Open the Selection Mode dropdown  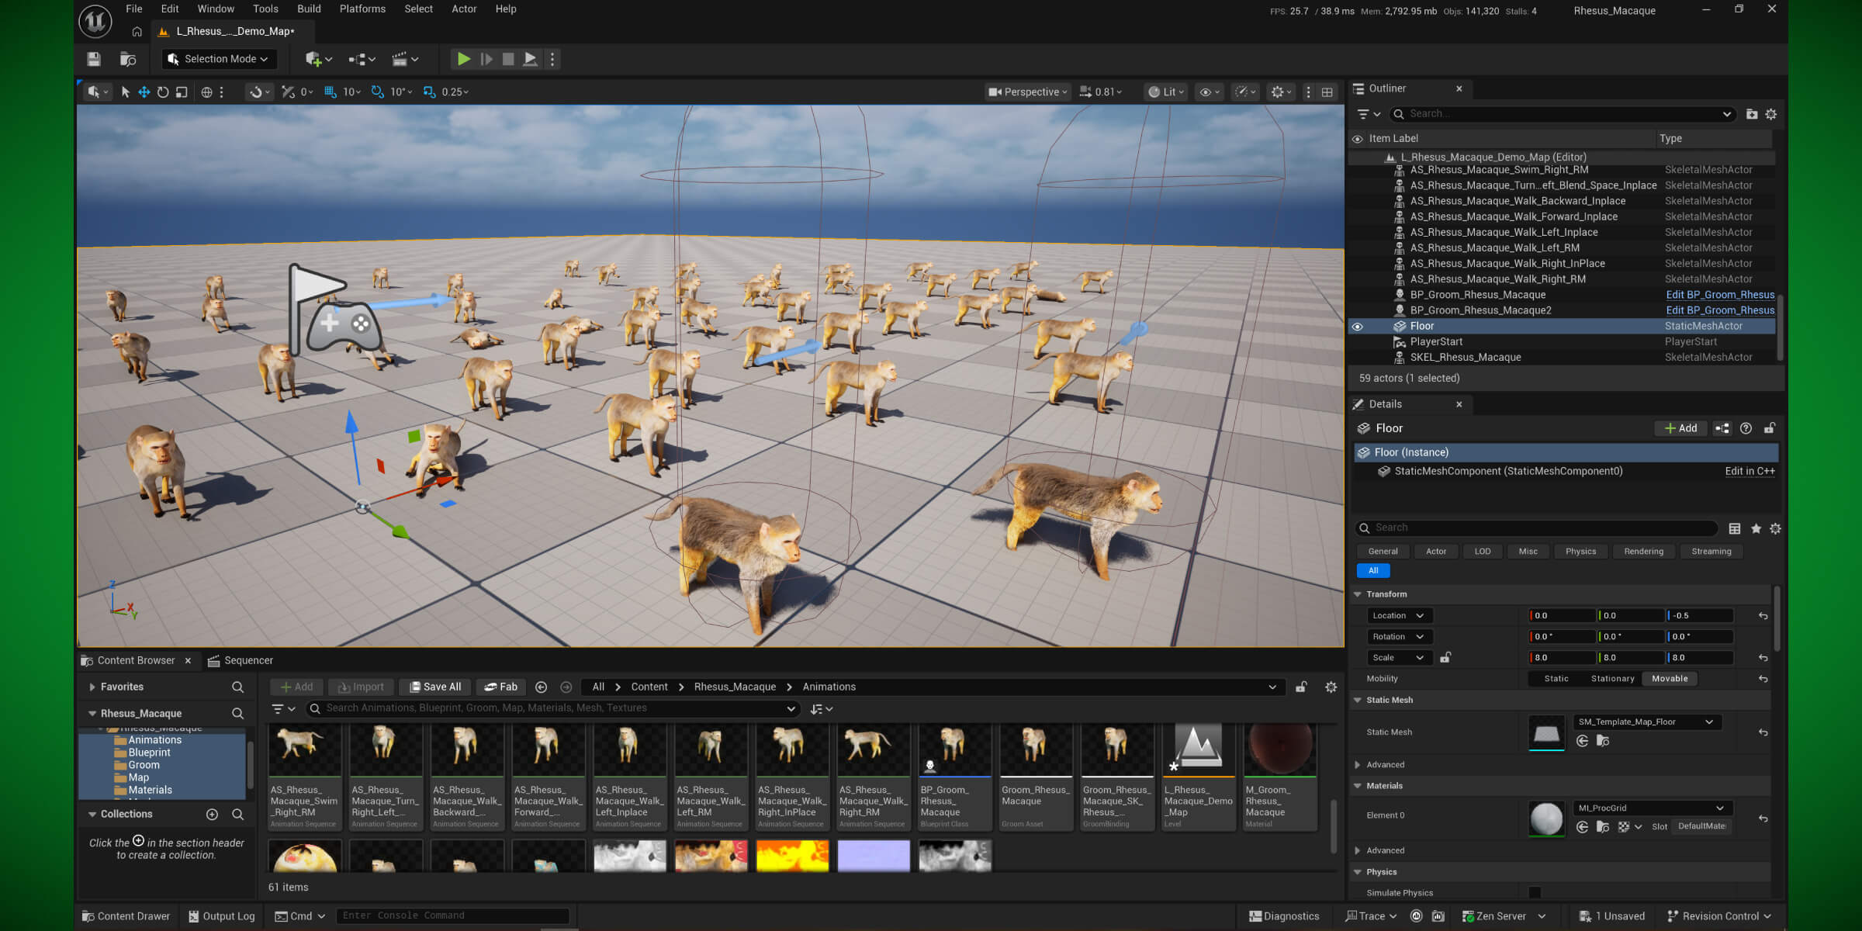click(219, 59)
